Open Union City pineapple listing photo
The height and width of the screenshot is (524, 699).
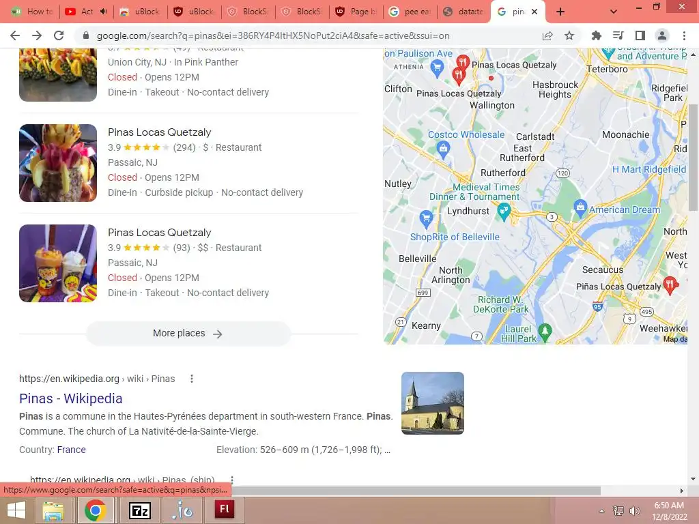tap(58, 75)
